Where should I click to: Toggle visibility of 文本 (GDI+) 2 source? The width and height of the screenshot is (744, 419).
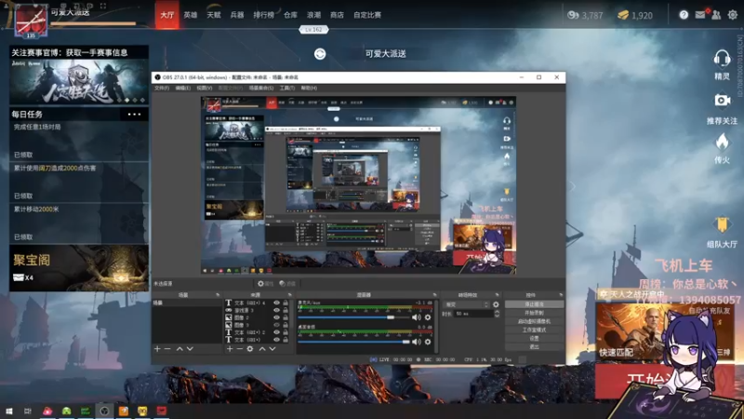(x=276, y=332)
